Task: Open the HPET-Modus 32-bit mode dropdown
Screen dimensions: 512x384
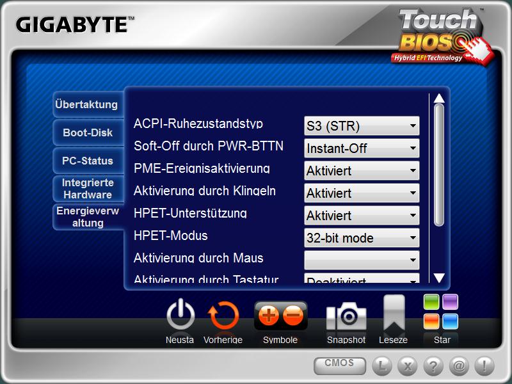Action: [x=362, y=237]
